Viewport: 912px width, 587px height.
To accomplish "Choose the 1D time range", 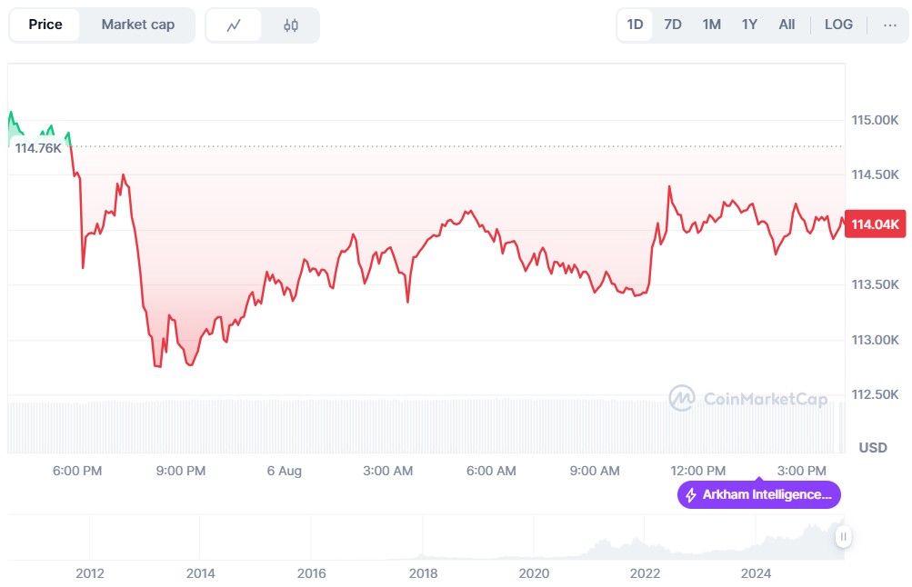I will [635, 25].
